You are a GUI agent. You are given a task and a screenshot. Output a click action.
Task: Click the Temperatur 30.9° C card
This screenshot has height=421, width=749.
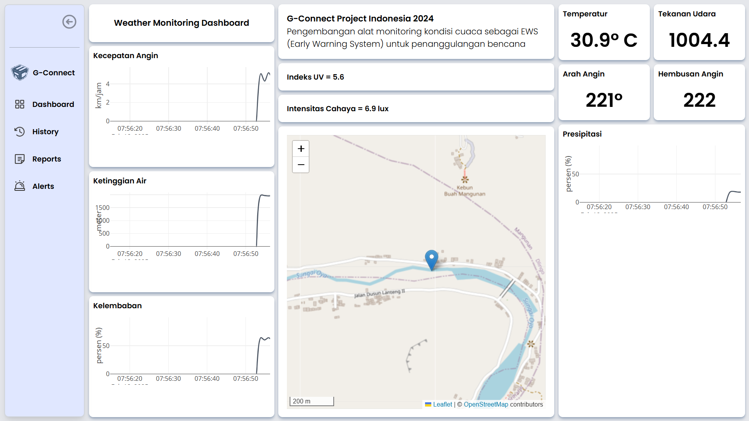(x=603, y=33)
